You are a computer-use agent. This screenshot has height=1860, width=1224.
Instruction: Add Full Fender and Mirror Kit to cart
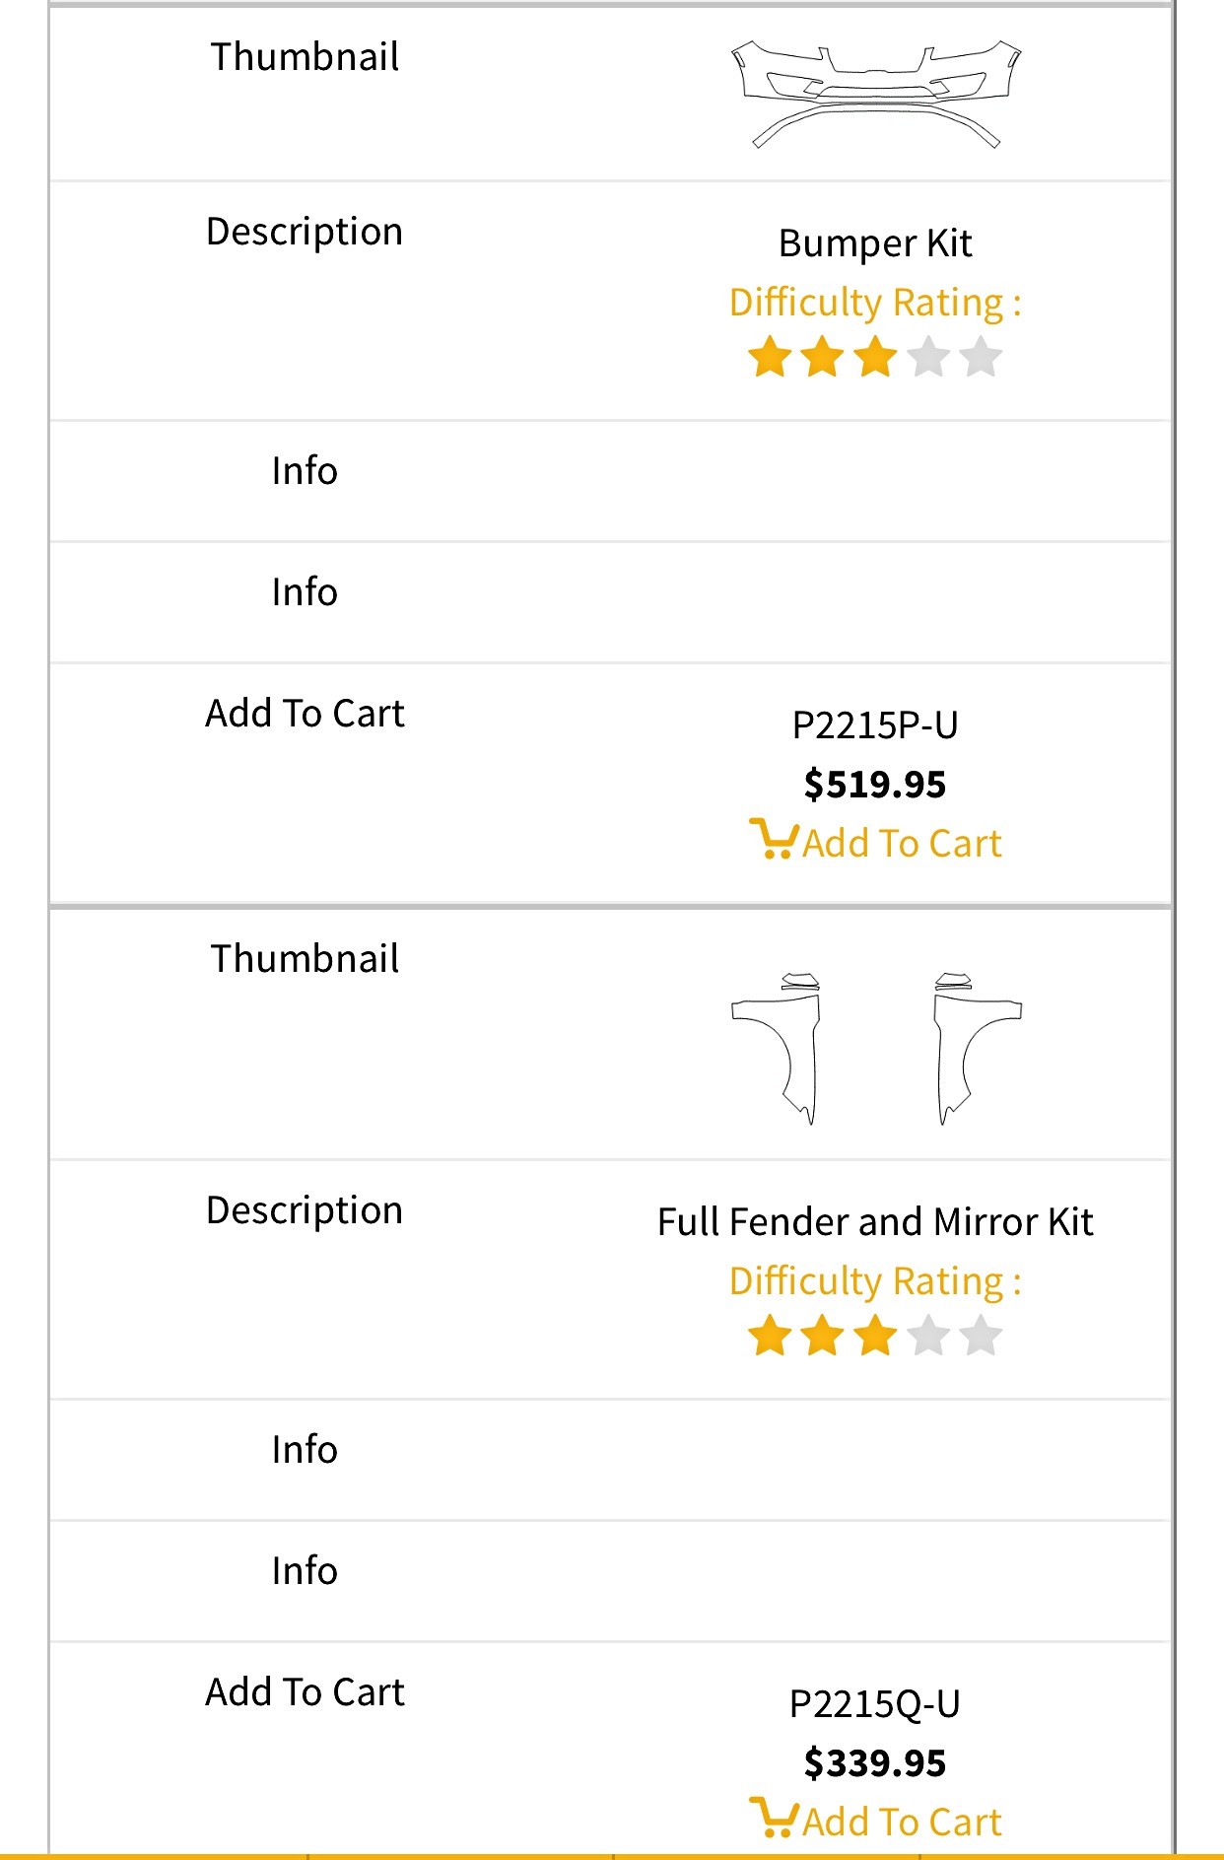click(875, 1822)
